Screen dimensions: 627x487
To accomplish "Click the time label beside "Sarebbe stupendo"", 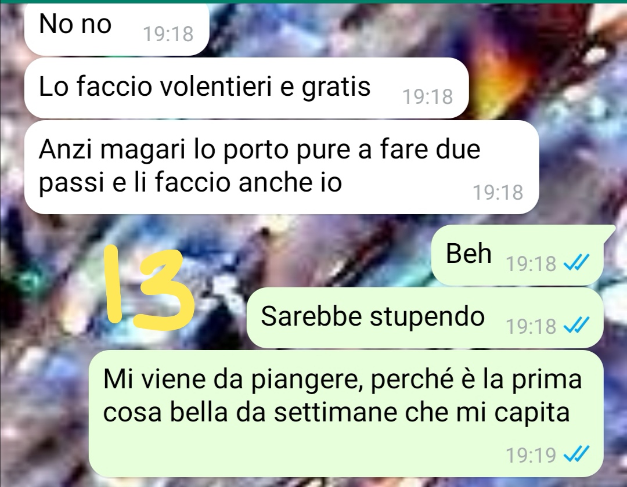I will (531, 326).
